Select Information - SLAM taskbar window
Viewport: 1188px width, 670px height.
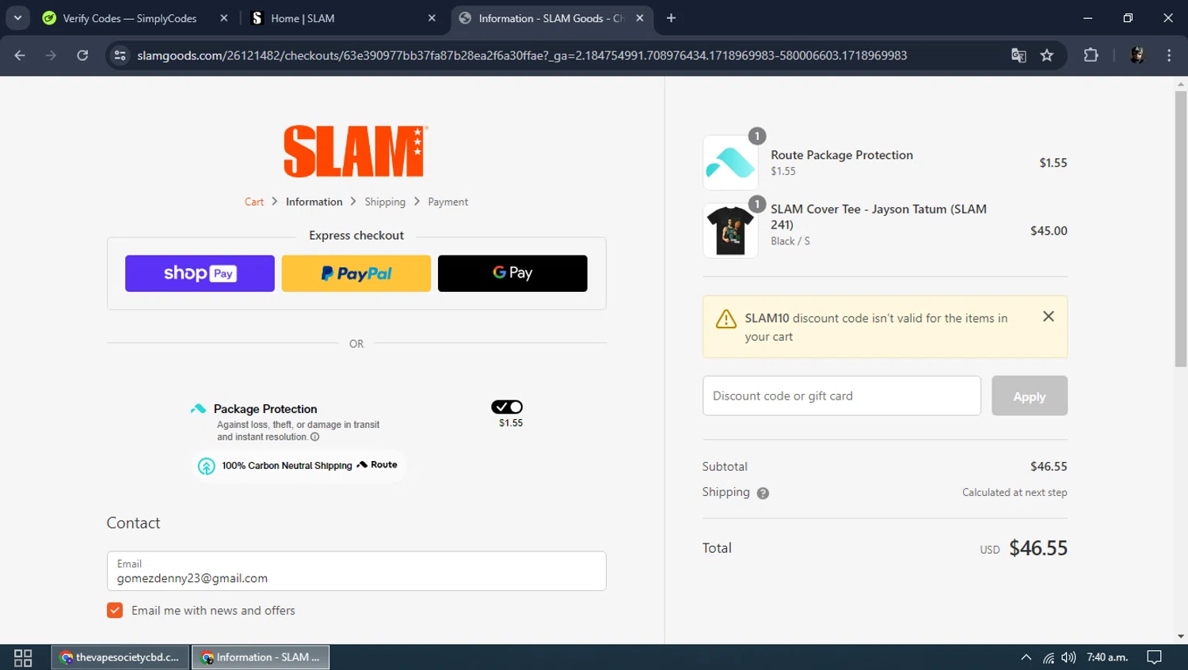tap(261, 657)
